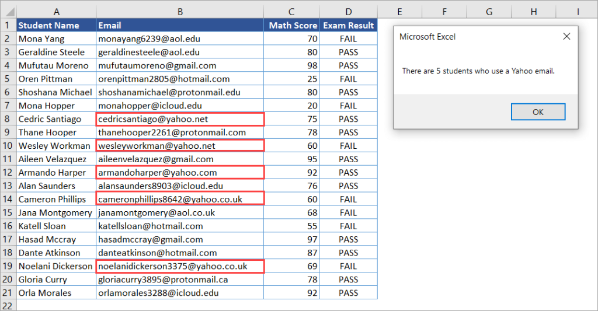Select cell with Alan Saunders
The width and height of the screenshot is (598, 311).
[x=56, y=186]
